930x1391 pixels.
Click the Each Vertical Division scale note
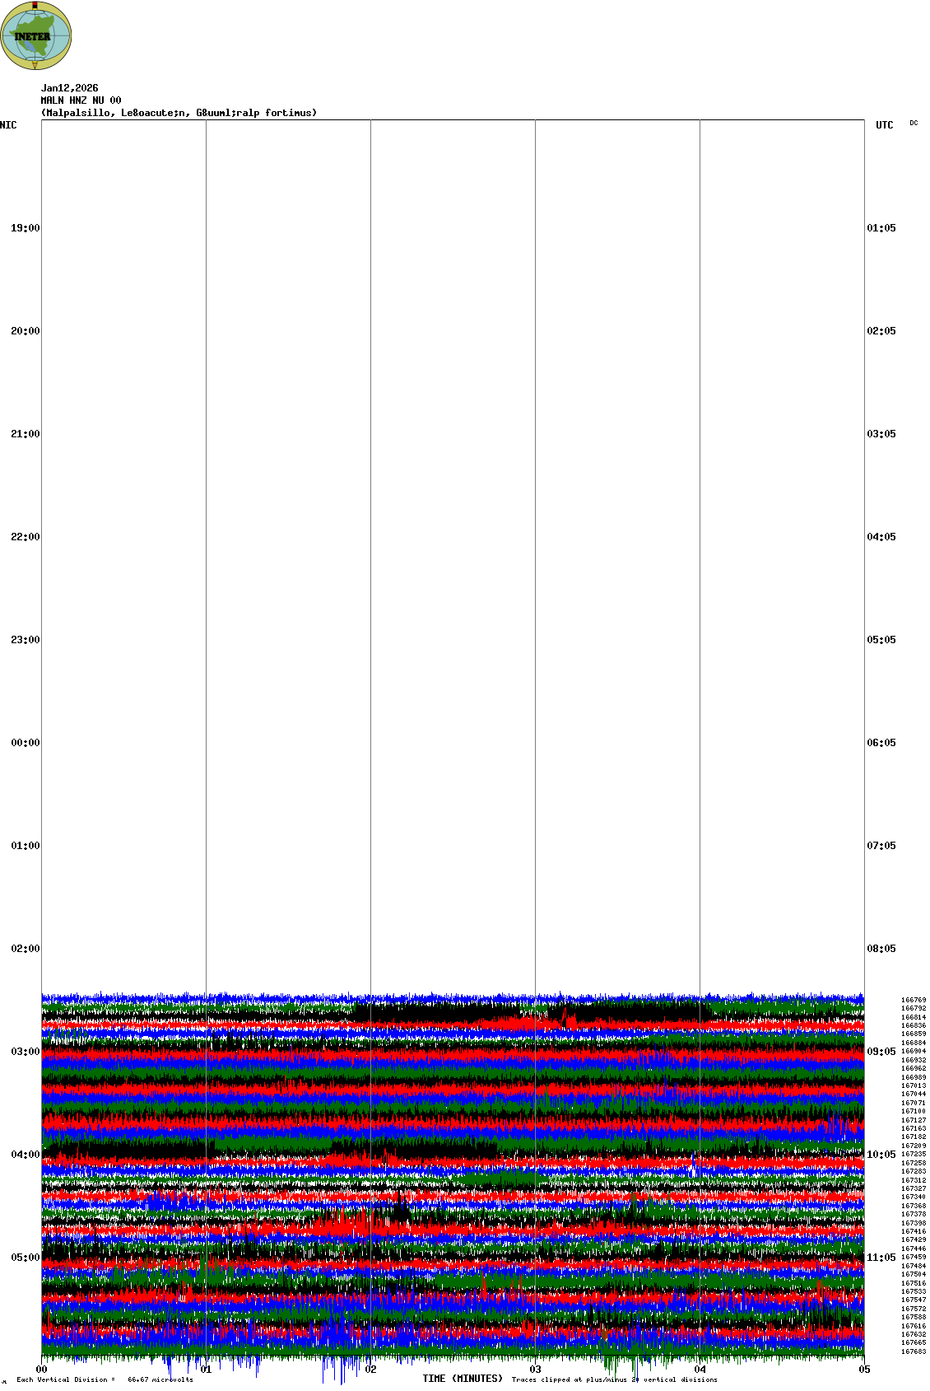[x=105, y=1379]
